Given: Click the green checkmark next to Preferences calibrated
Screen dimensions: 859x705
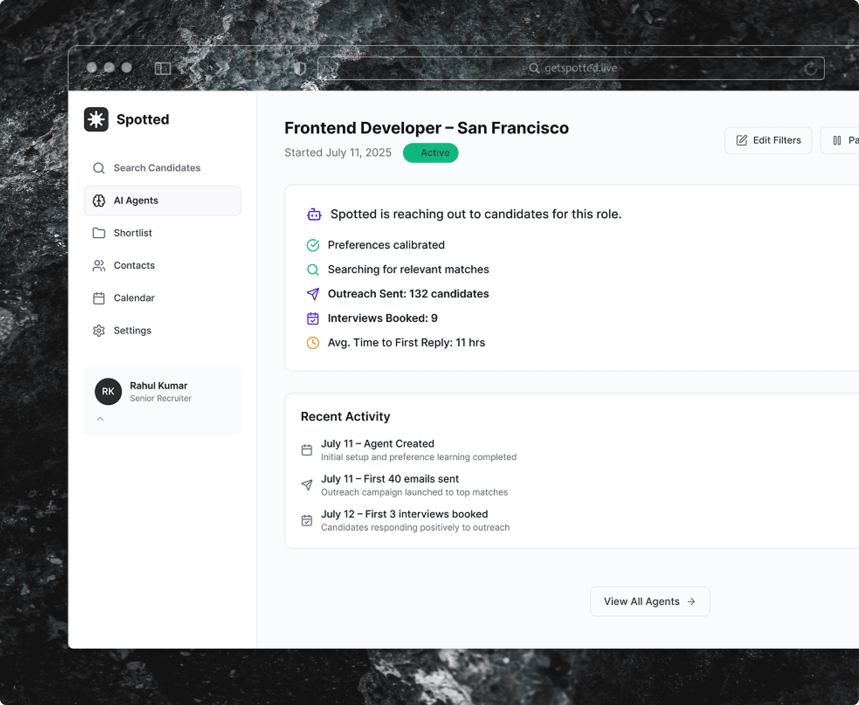Looking at the screenshot, I should click(313, 245).
